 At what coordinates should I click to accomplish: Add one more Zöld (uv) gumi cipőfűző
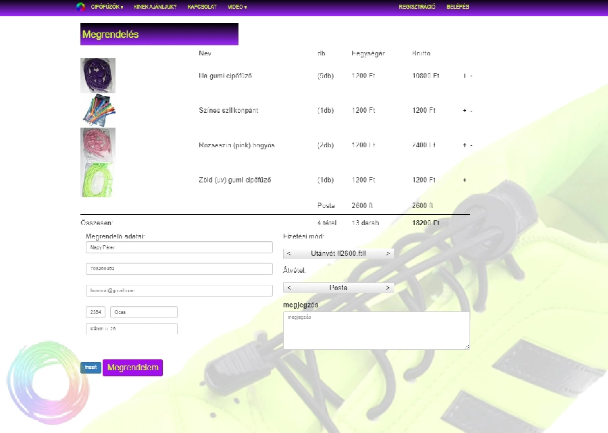(x=464, y=180)
